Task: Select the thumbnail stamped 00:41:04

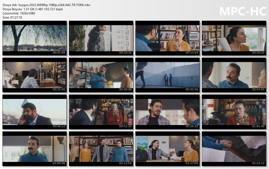Action: pos(234,75)
